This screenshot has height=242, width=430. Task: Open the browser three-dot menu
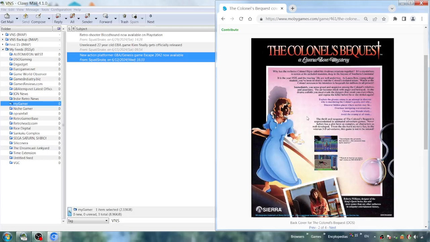pos(422,19)
